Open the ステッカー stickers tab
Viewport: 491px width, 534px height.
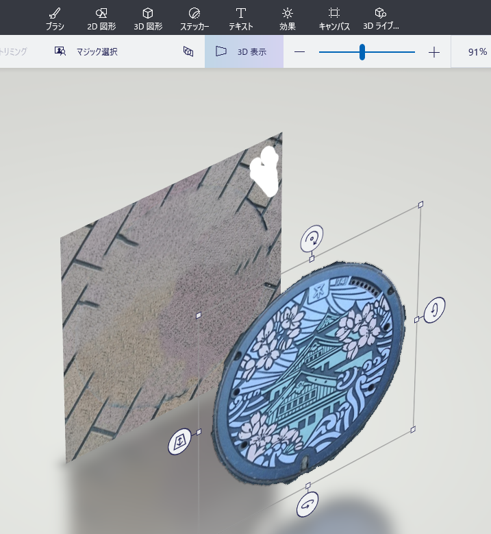[x=194, y=19]
